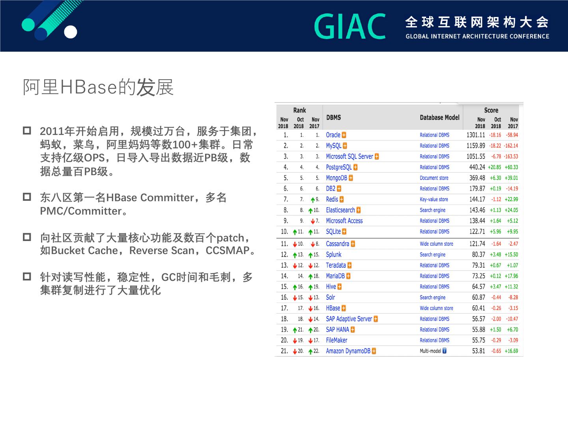Click the square bullet before 东八区第一名HBase Committer
The image size is (568, 426).
tap(27, 197)
